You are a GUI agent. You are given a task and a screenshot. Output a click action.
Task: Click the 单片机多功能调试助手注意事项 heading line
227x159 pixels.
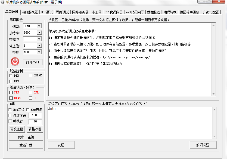pyautogui.click(x=72, y=31)
